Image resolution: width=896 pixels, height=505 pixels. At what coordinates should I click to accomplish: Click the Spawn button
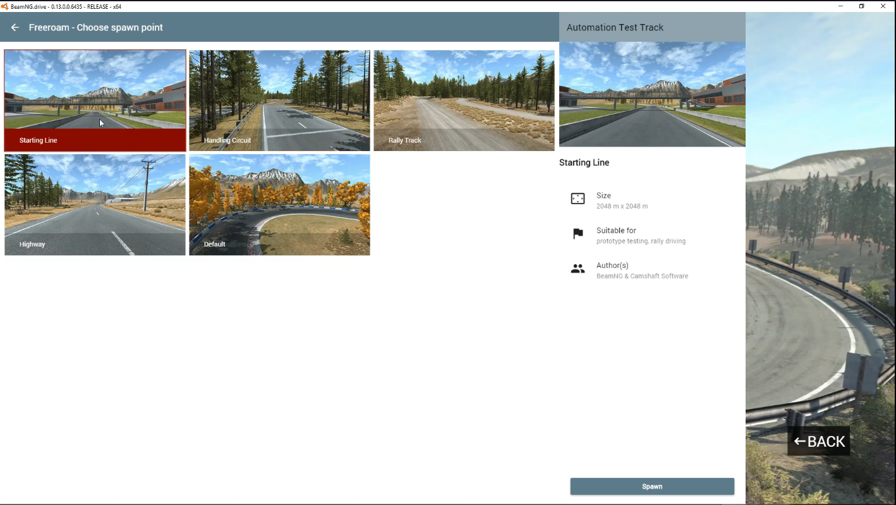tap(652, 486)
